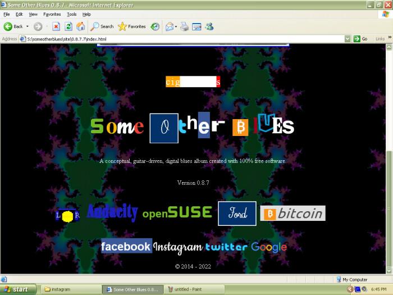Screen dimensions: 393x295
Task: Open the Tools menu
Action: coord(72,14)
